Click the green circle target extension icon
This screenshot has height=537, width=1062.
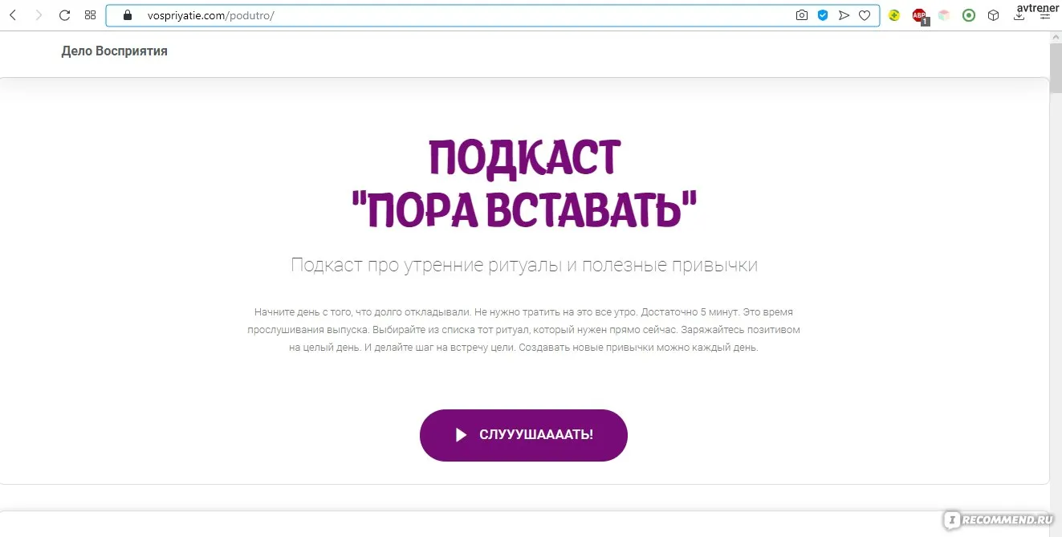tap(969, 15)
